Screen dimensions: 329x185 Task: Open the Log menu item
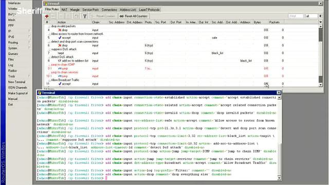click(10, 65)
